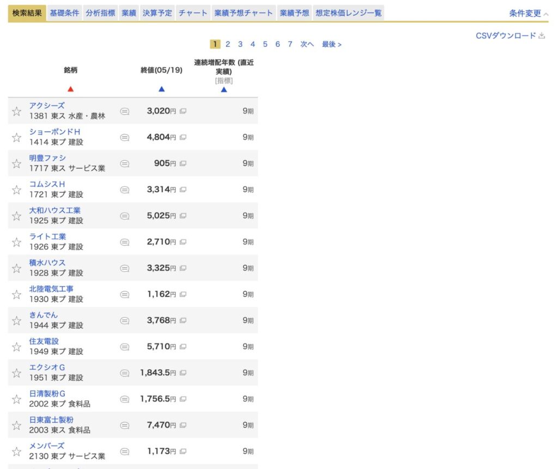The image size is (558, 469).
Task: Select the 検索結果 tab
Action: pos(27,13)
